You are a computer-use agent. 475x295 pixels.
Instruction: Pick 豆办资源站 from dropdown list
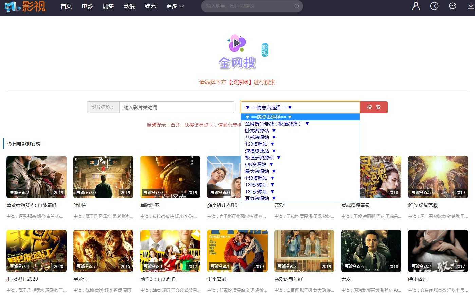pyautogui.click(x=300, y=198)
